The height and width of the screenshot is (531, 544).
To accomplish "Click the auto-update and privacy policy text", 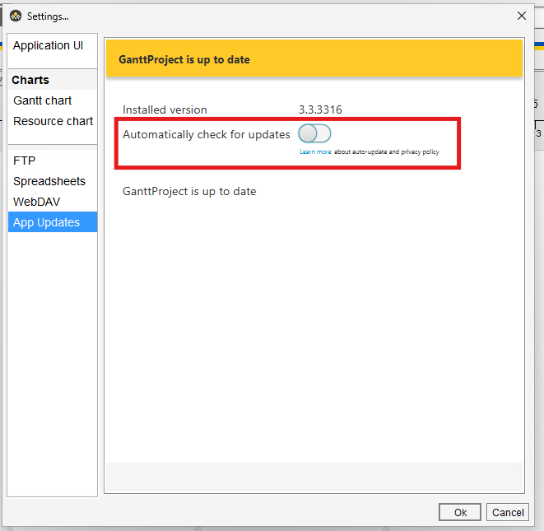I will click(387, 151).
